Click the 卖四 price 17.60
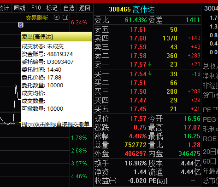 pyautogui.click(x=138, y=38)
